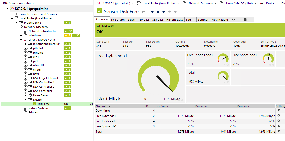This screenshot has height=141, width=285.
Task: Select NSX Edge1 Internal device
Action: tap(46, 78)
